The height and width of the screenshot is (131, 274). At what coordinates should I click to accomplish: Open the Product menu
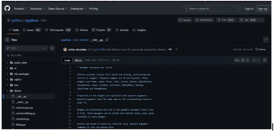[20, 9]
